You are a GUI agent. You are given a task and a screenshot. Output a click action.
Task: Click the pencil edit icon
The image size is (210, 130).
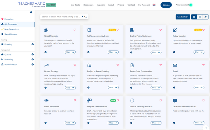point(205,17)
